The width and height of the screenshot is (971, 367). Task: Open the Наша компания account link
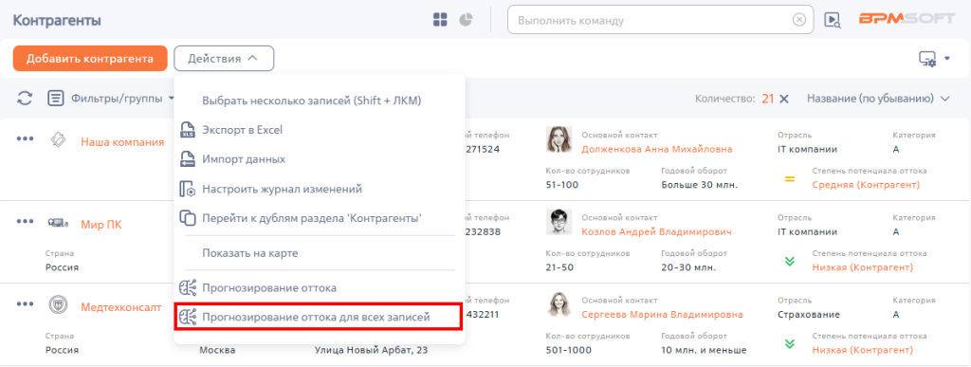[x=122, y=142]
